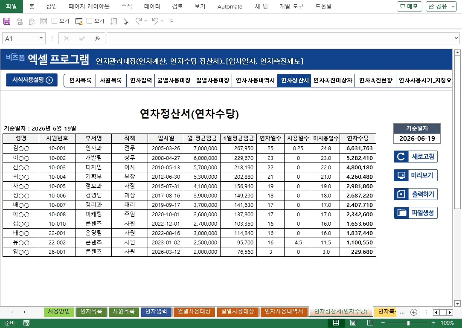462x328 pixels.
Task: Click the 파일생성 button
Action: click(x=416, y=213)
